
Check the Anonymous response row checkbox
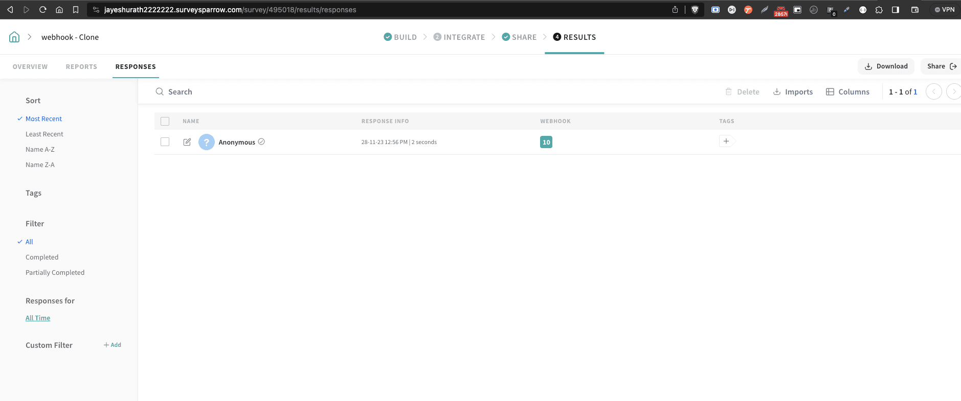coord(165,142)
